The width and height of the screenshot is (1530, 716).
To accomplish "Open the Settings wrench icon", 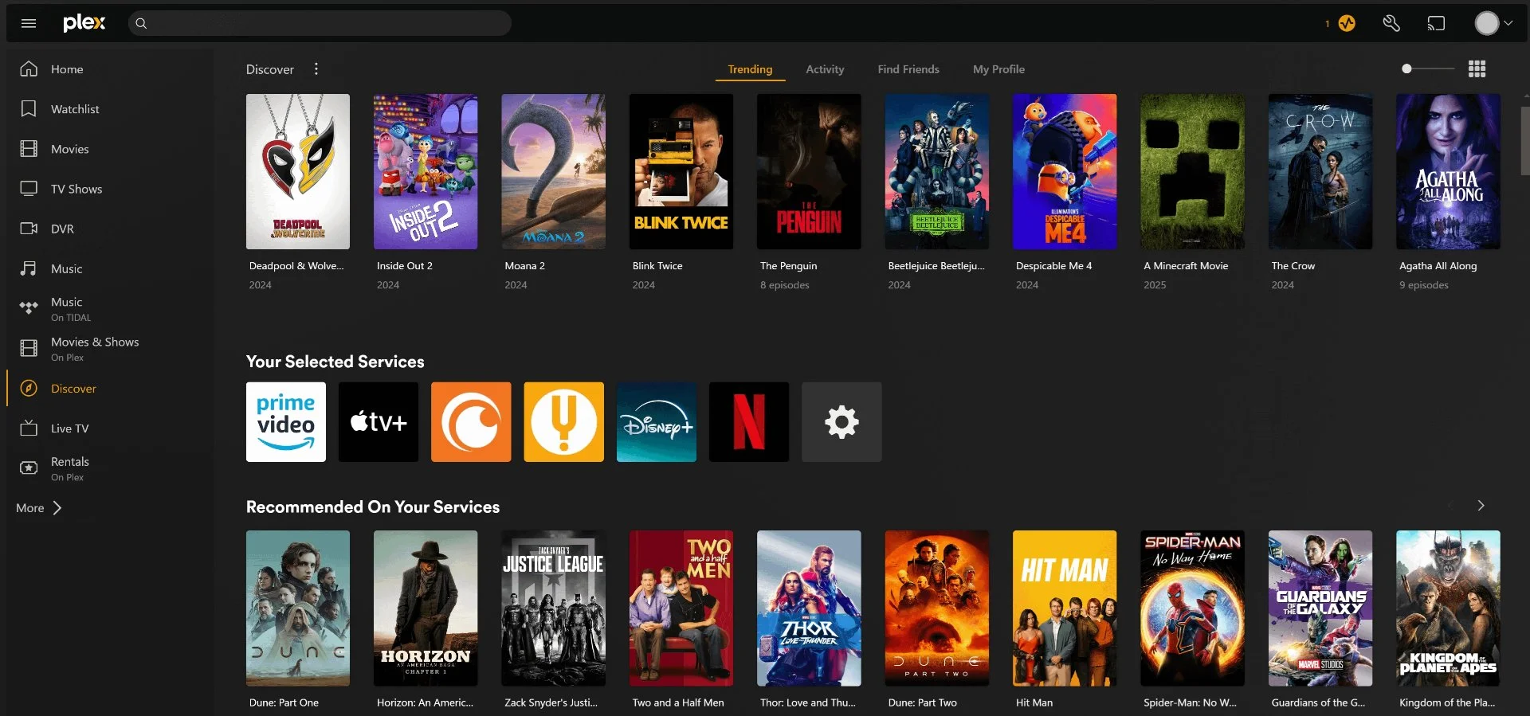I will point(1391,24).
